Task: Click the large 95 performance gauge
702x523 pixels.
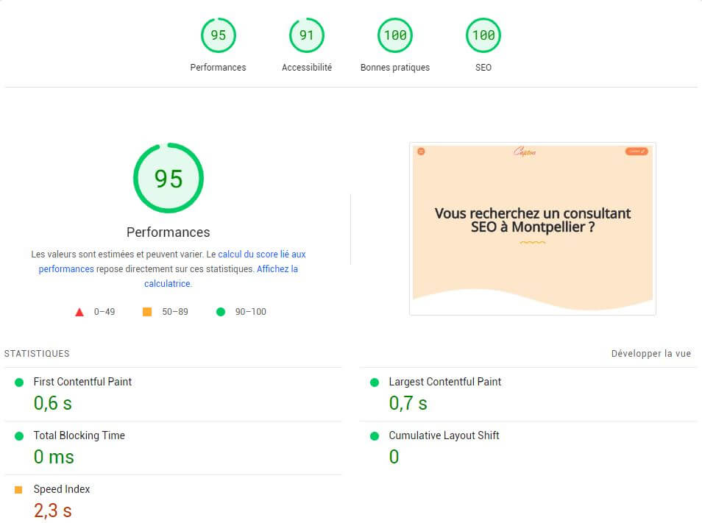Action: (168, 178)
